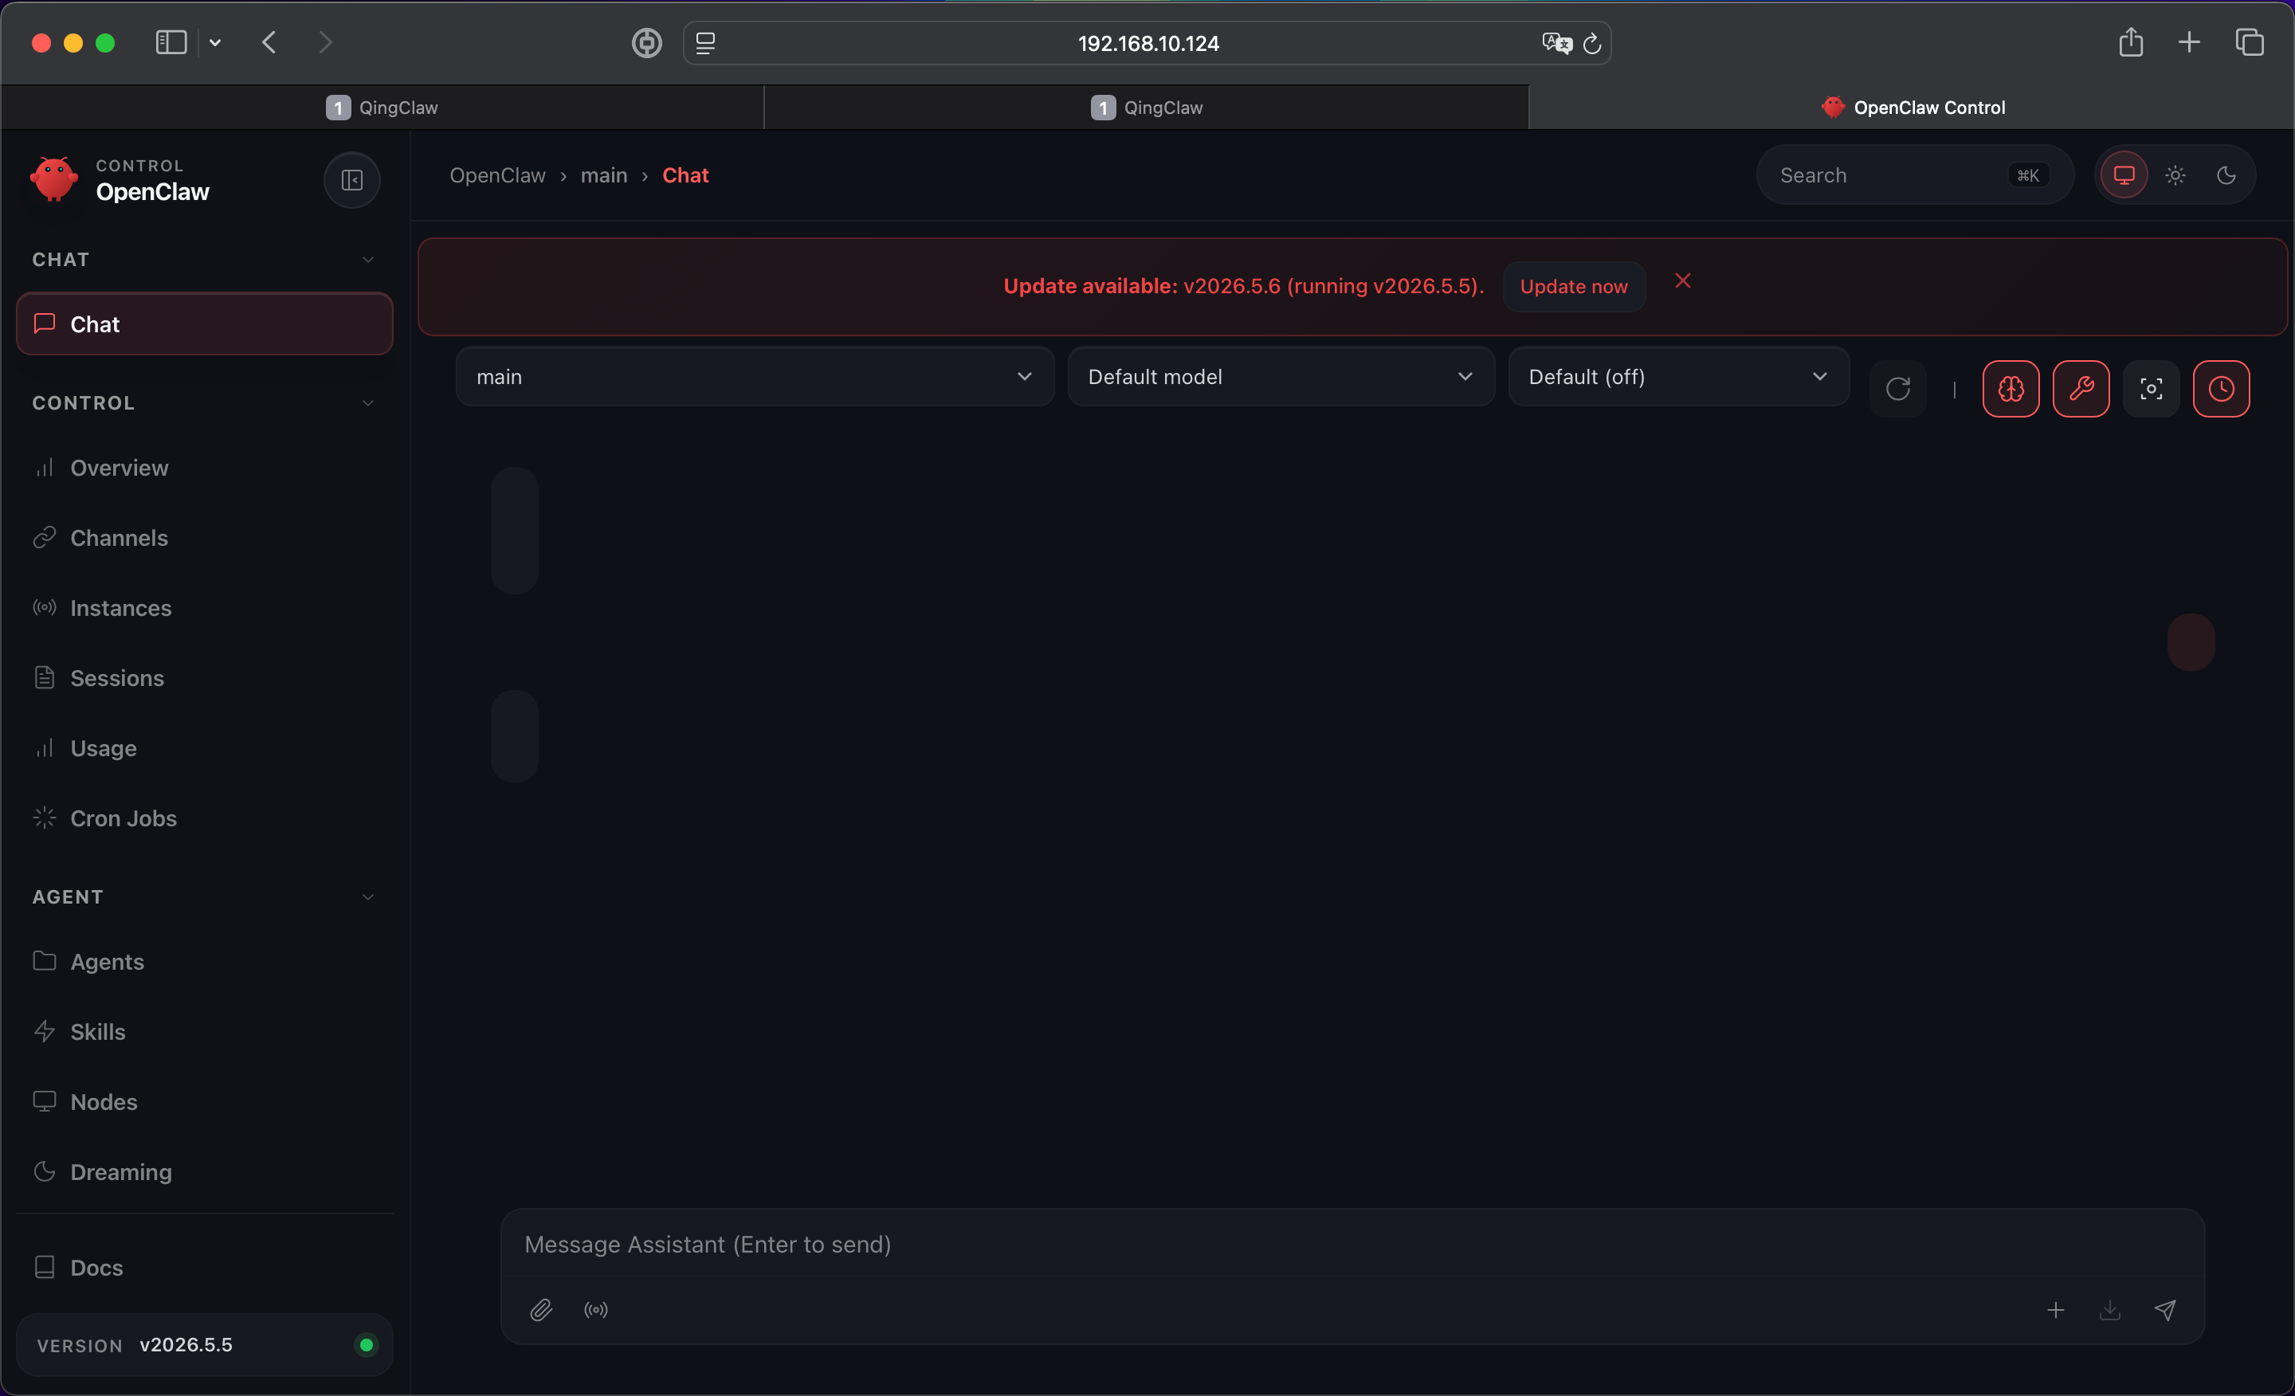Open the Safari share menu
This screenshot has height=1396, width=2295.
tap(2130, 43)
